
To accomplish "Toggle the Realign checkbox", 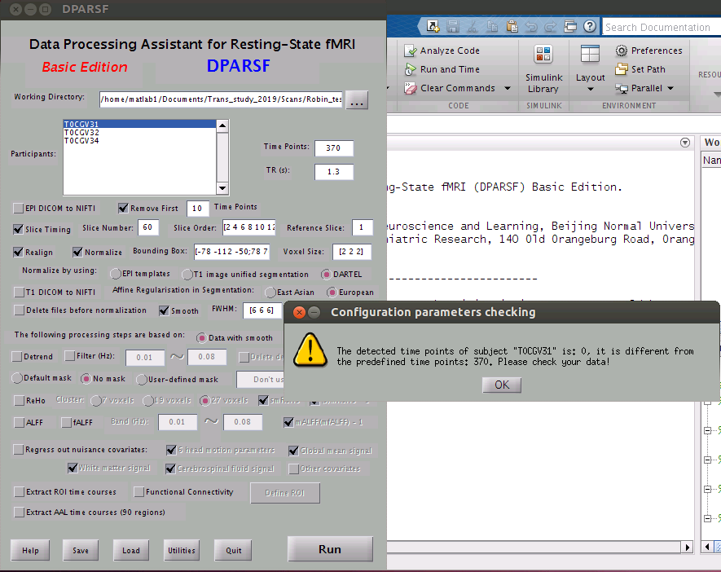I will pyautogui.click(x=19, y=252).
